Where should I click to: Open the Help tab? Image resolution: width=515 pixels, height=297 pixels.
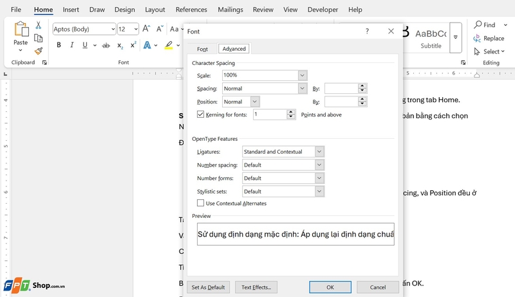tap(355, 10)
